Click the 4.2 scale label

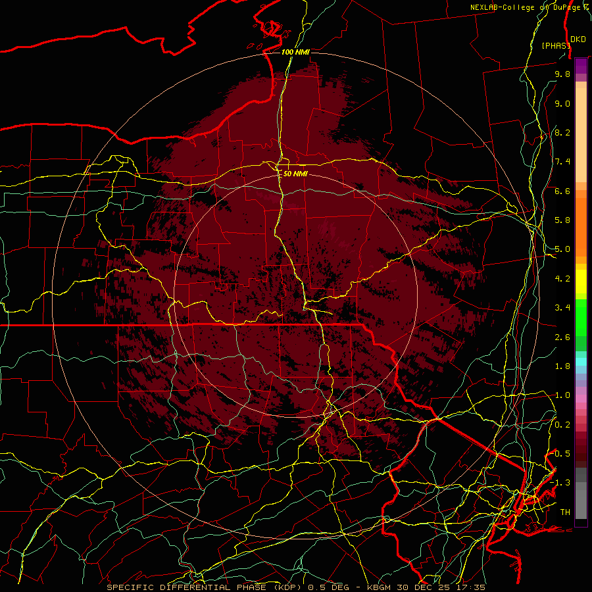562,279
